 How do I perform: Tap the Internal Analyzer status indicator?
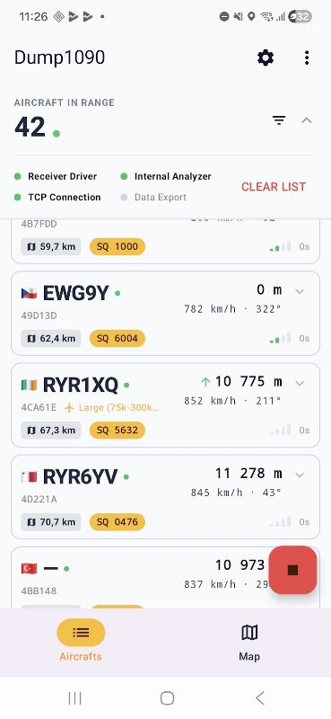(x=166, y=176)
